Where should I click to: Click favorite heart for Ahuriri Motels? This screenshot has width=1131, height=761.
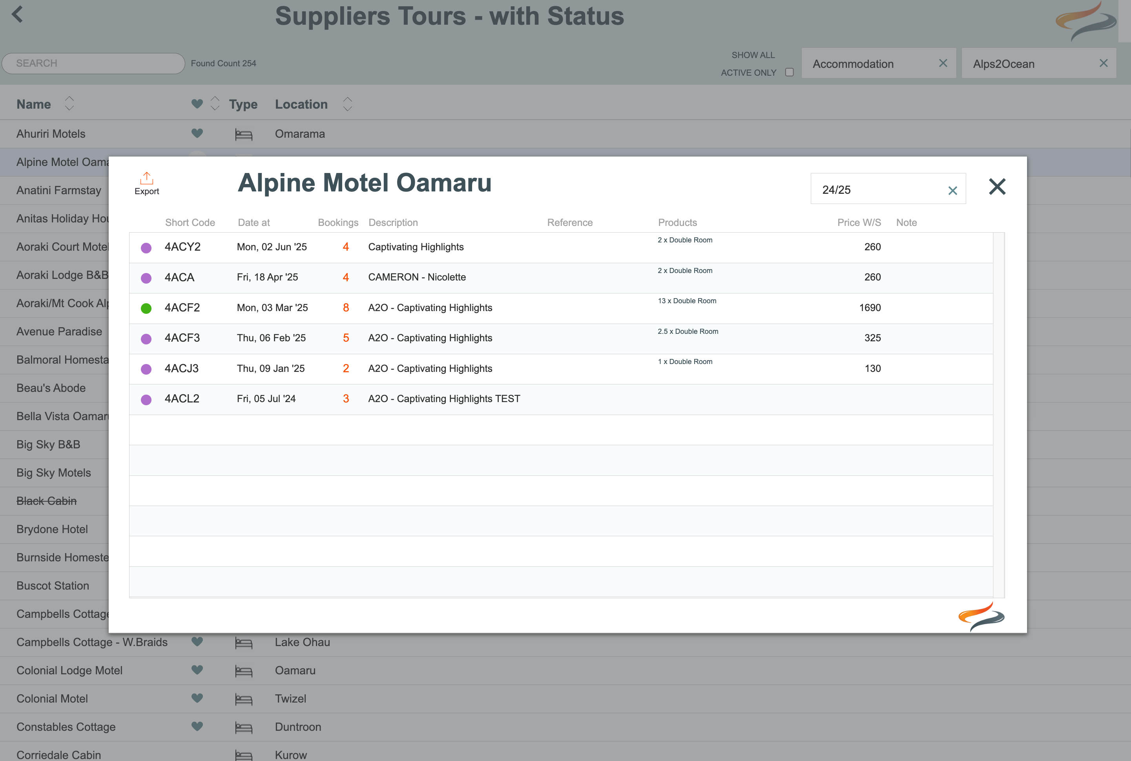197,133
